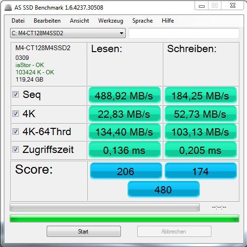The image size is (247, 247).
Task: Toggle the 4K test checkbox
Action: click(15, 113)
